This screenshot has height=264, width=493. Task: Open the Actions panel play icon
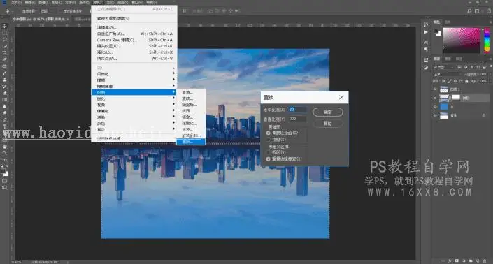click(x=426, y=32)
